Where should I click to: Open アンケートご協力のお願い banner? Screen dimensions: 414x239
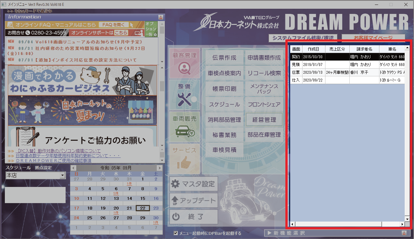point(82,136)
